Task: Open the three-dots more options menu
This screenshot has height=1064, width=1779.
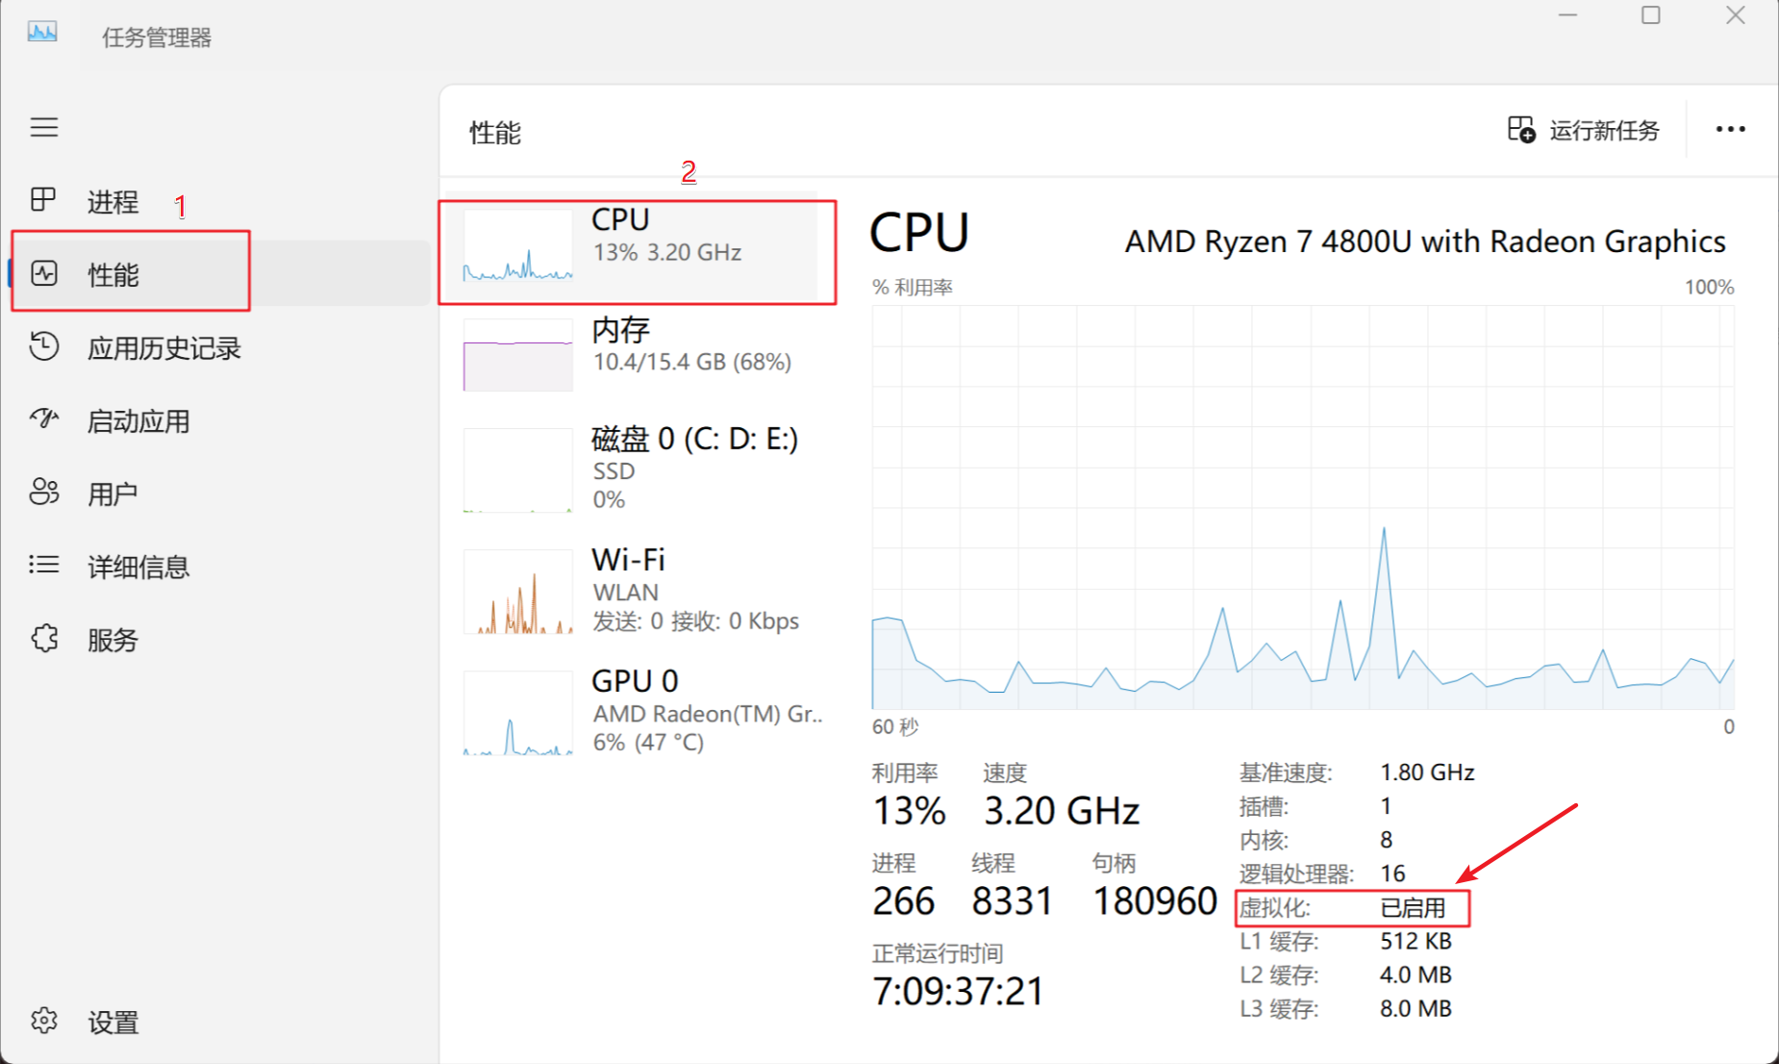Action: click(x=1730, y=130)
